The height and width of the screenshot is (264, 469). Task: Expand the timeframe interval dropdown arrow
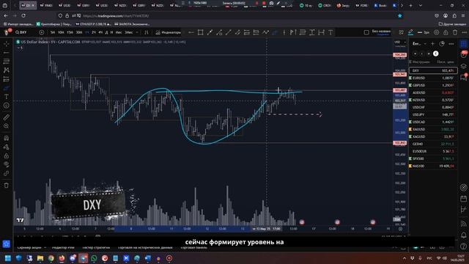point(137,32)
